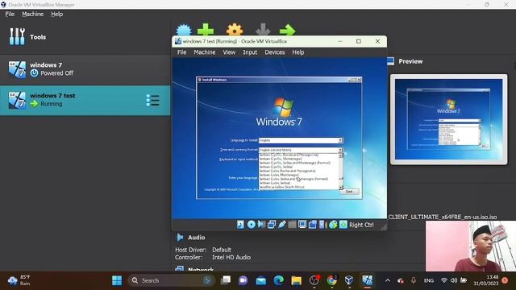Open Google Chrome from the taskbar
This screenshot has width=516, height=290.
[331, 280]
